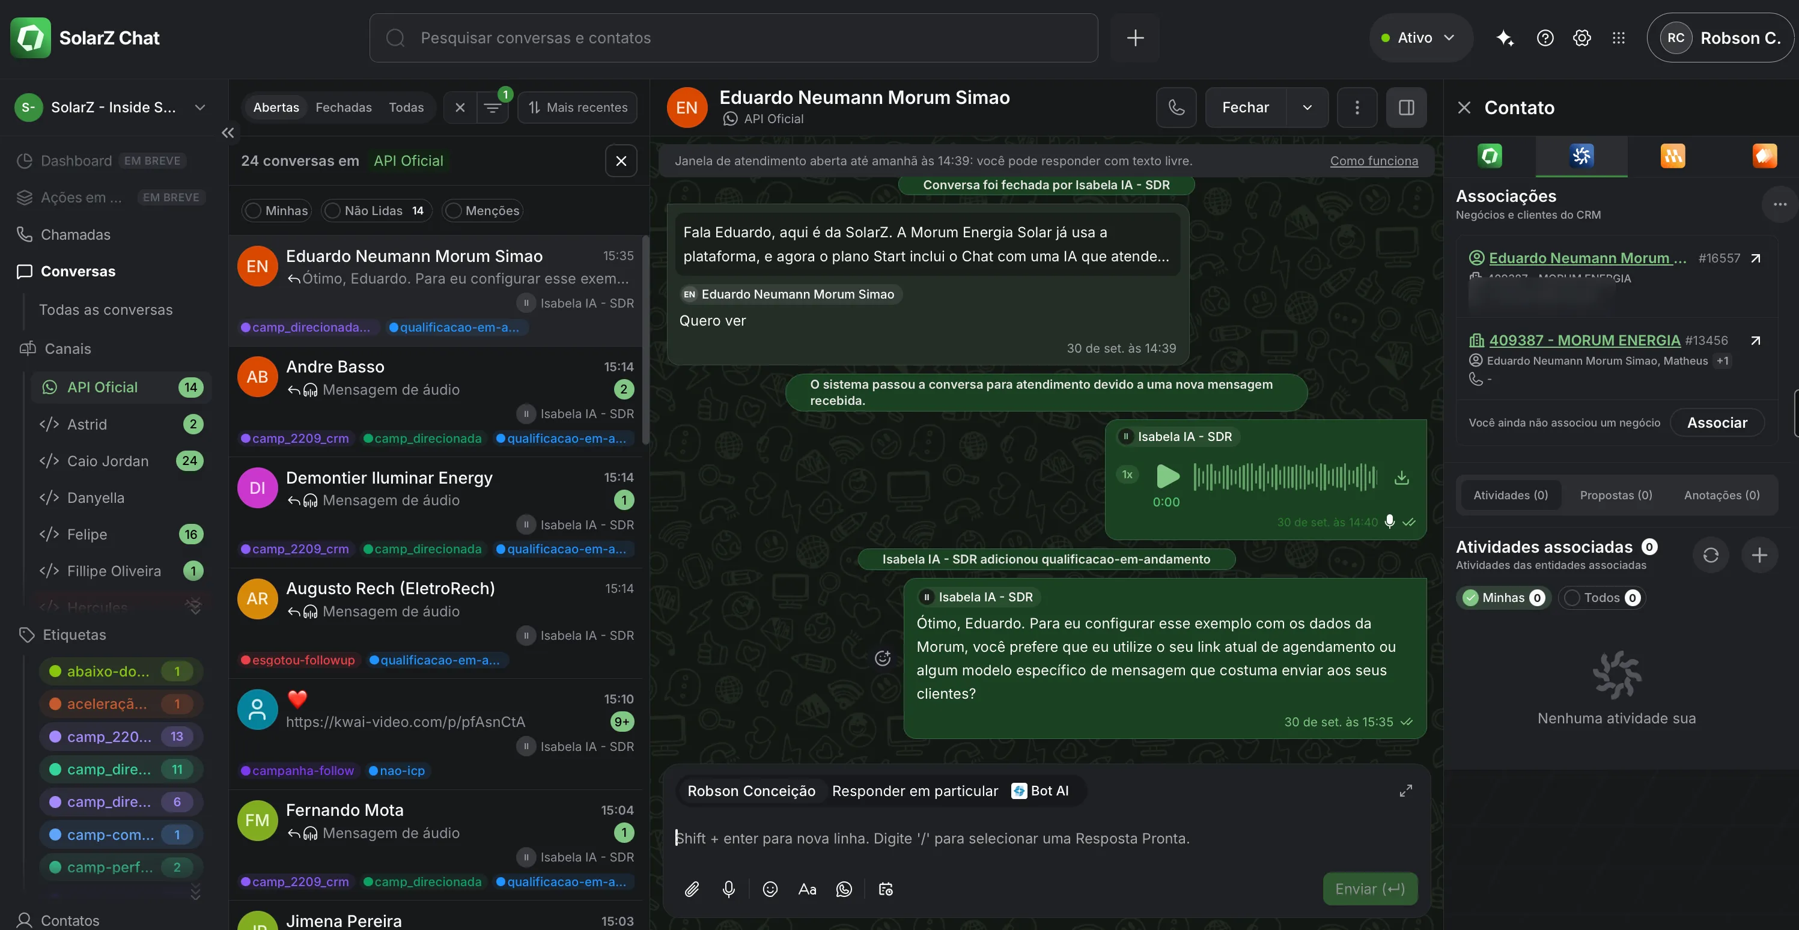The image size is (1799, 930).
Task: Toggle the Todos activities filter
Action: pos(1601,597)
